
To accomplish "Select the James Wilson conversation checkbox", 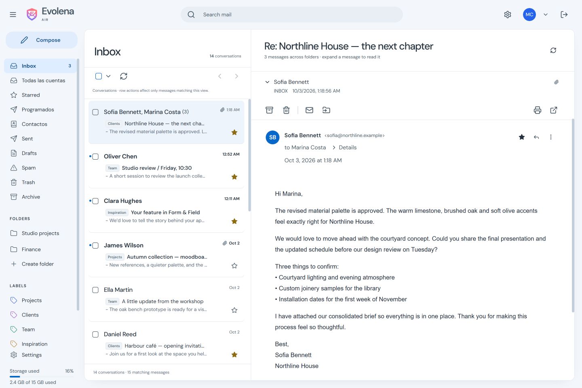I will point(95,245).
